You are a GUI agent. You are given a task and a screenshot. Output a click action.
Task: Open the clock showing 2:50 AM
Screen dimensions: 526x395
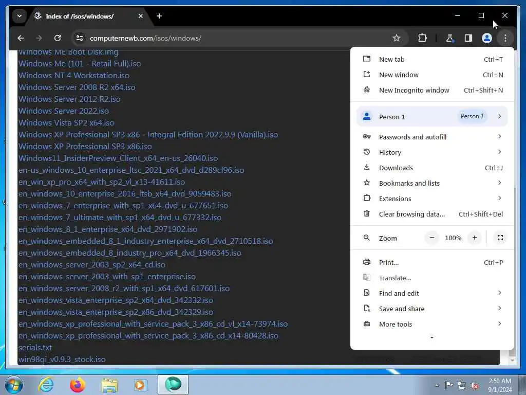500,385
